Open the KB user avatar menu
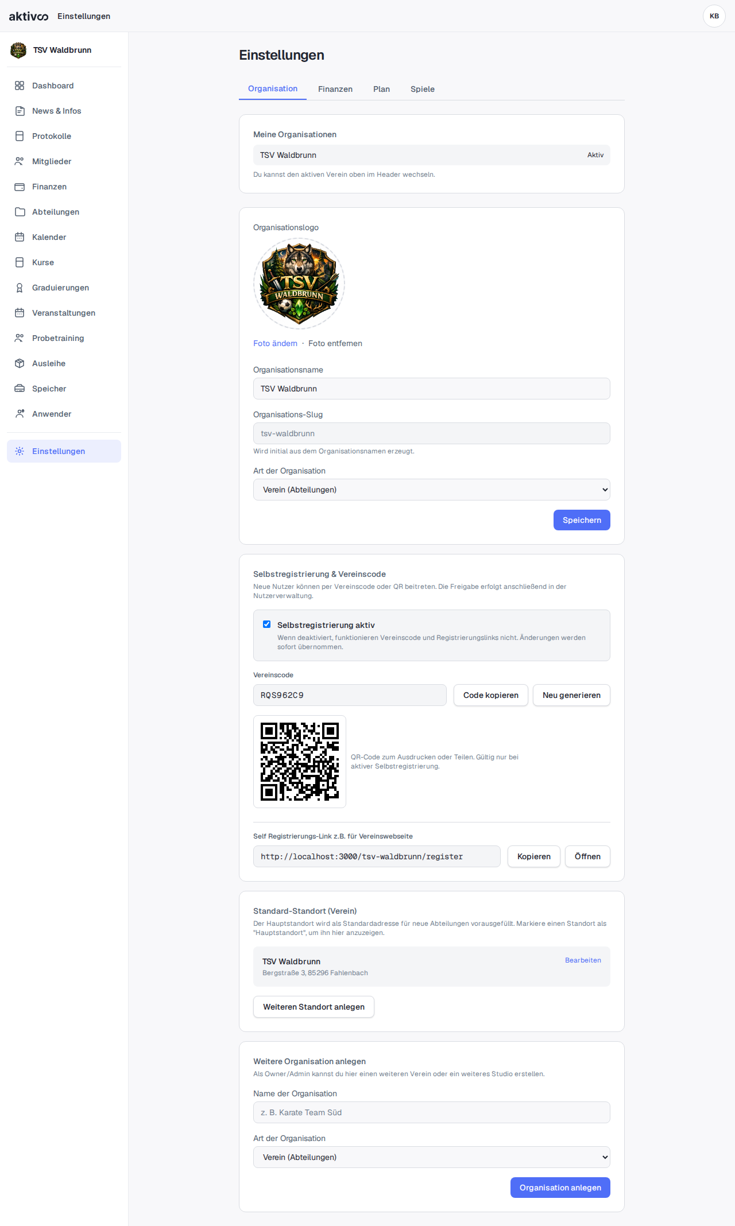The image size is (735, 1226). coord(714,16)
